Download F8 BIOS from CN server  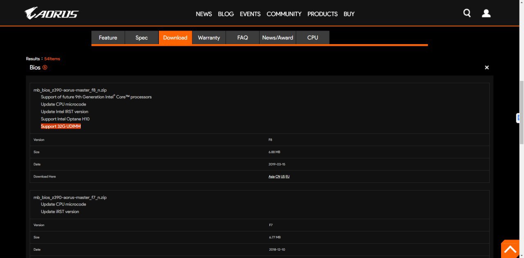tap(278, 177)
